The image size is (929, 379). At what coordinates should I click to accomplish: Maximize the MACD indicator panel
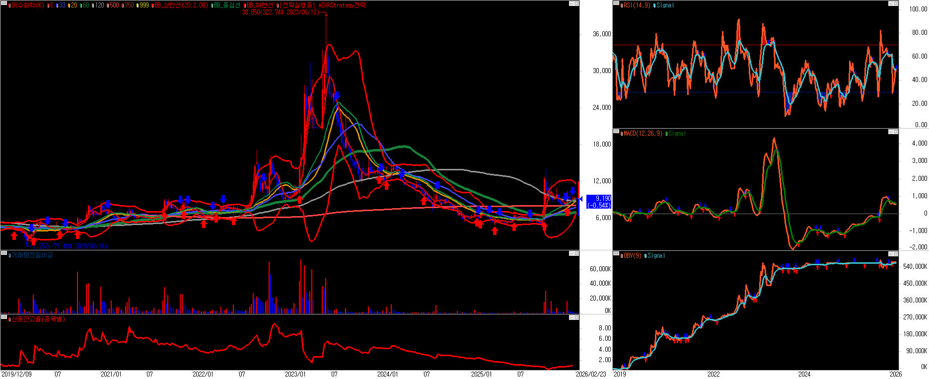click(x=891, y=132)
